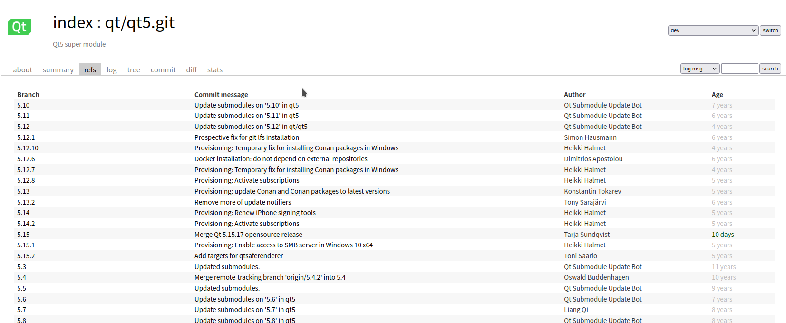Screen dimensions: 786x323
Task: Open the diff tab
Action: (192, 69)
